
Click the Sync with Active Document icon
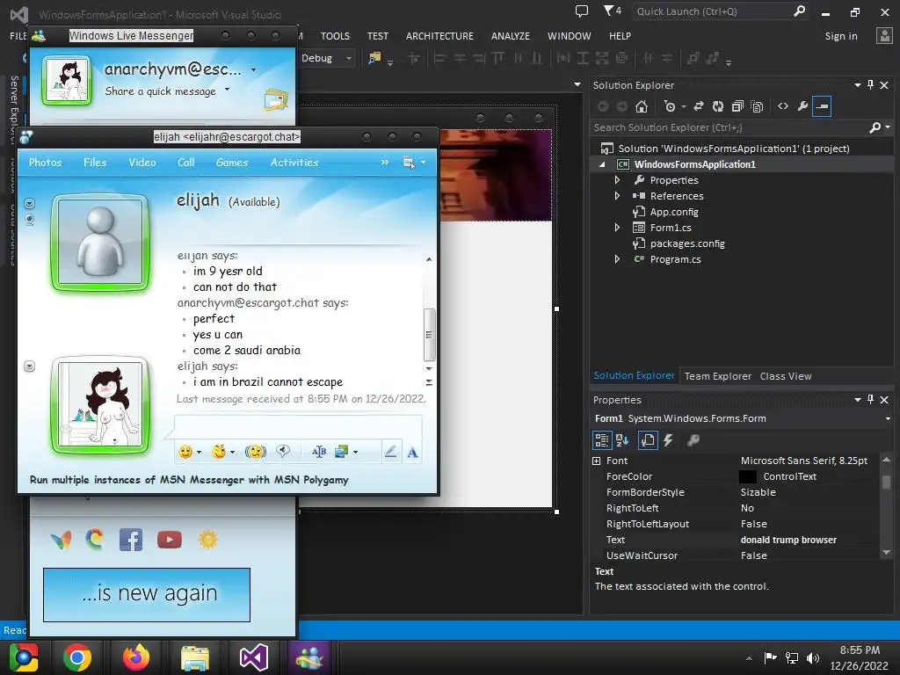[x=699, y=106]
